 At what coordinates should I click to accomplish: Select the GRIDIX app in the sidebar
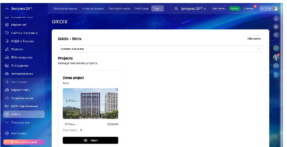pos(24,114)
